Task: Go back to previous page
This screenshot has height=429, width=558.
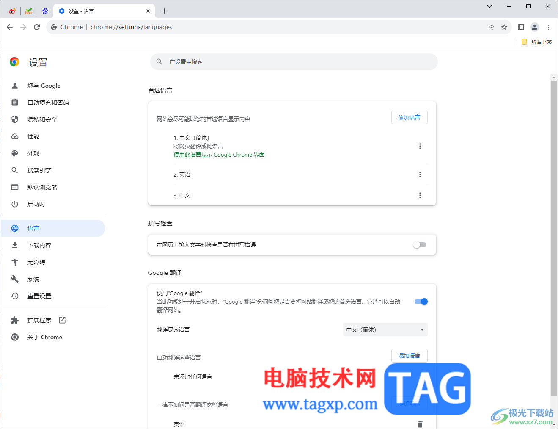Action: 10,27
